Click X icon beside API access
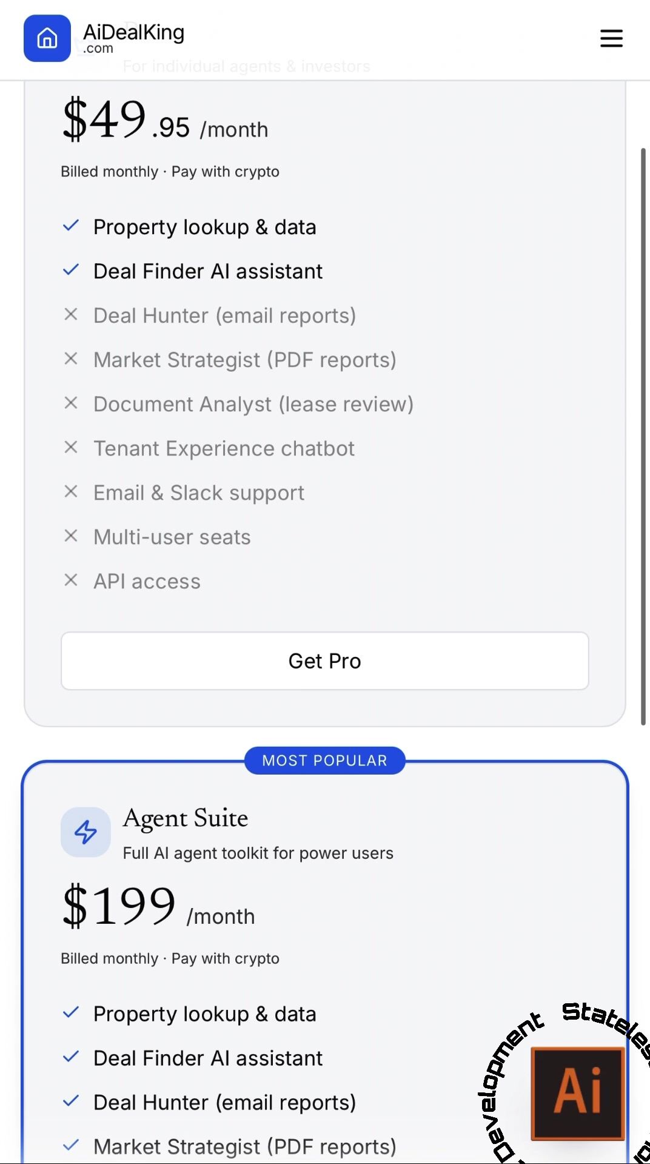Image resolution: width=650 pixels, height=1164 pixels. (x=71, y=580)
